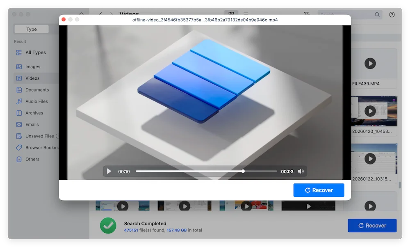Open the Images category
Viewport: 410px width, 247px height.
point(33,67)
